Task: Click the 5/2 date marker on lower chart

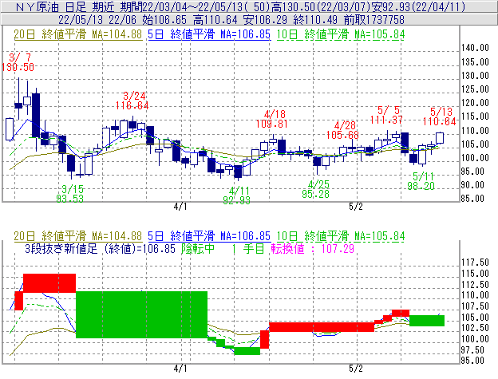Action: [356, 369]
